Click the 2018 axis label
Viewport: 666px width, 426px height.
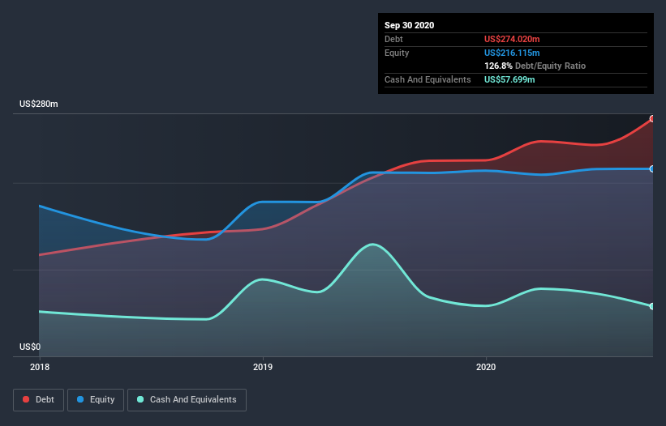(40, 367)
